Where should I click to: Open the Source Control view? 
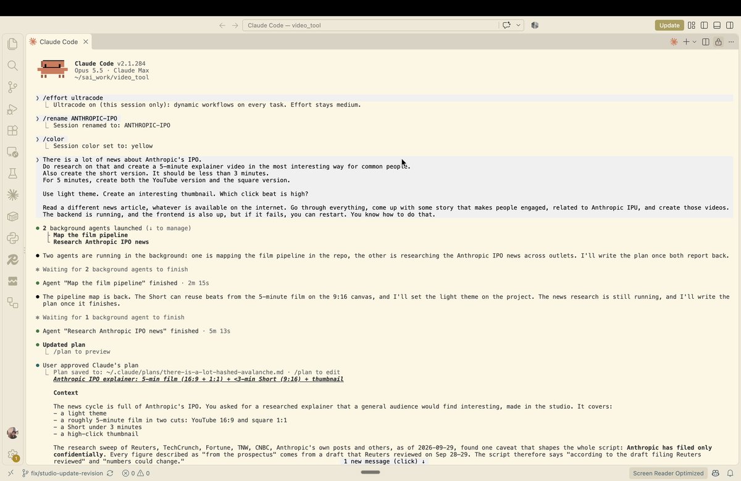[x=12, y=87]
